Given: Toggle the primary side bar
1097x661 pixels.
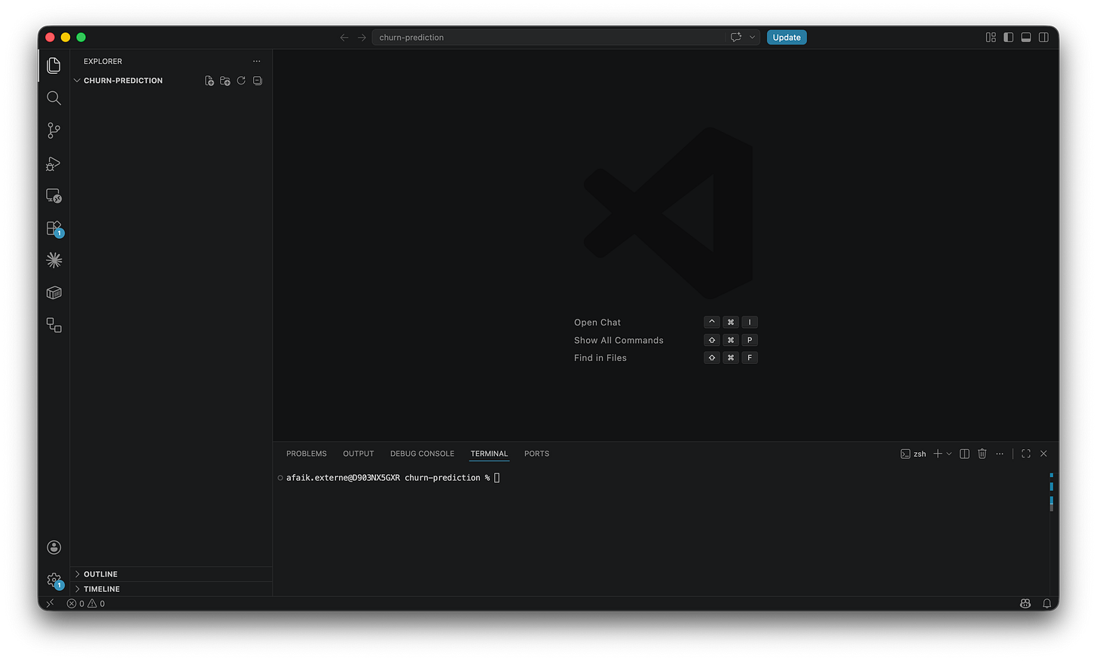Looking at the screenshot, I should point(1008,36).
